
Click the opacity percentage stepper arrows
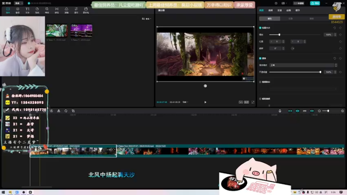(335, 72)
